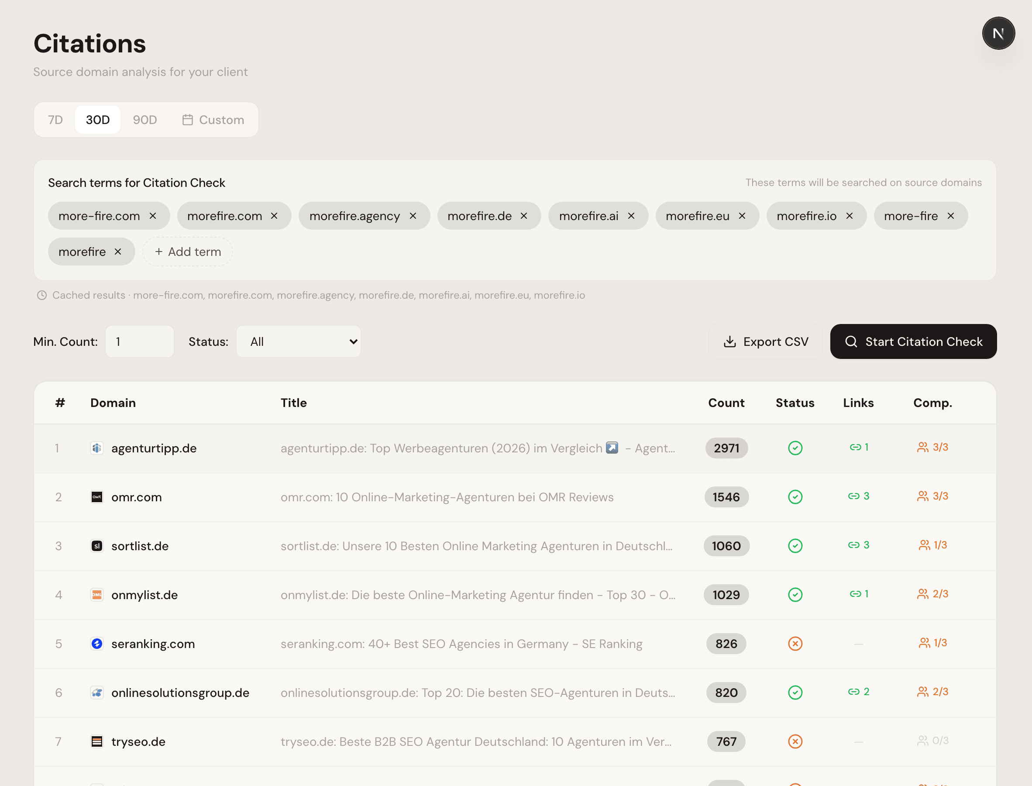Click the sortlist.de favicon
The height and width of the screenshot is (786, 1032).
[x=97, y=546]
